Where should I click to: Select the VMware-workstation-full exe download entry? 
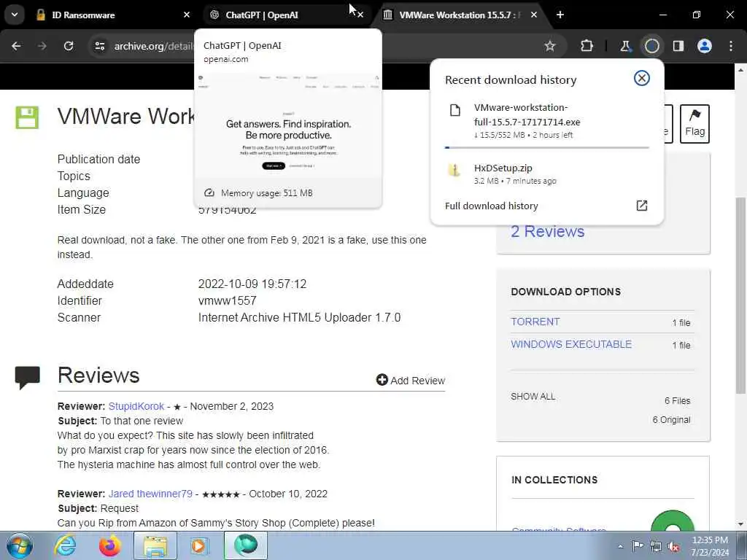click(x=547, y=122)
